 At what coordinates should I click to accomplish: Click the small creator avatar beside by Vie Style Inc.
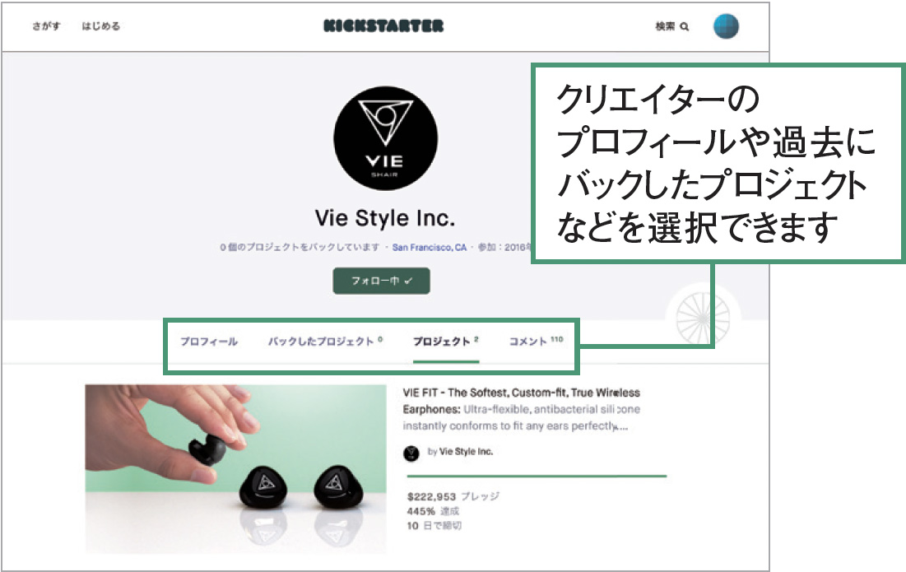pyautogui.click(x=411, y=453)
